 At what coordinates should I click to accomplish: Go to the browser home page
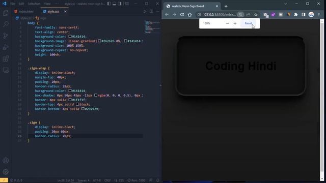(190, 15)
